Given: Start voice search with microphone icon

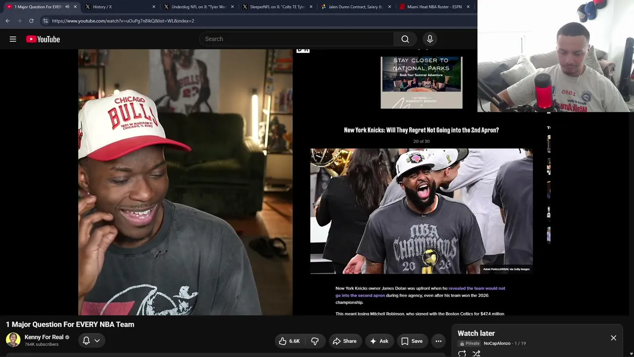Looking at the screenshot, I should click(430, 39).
